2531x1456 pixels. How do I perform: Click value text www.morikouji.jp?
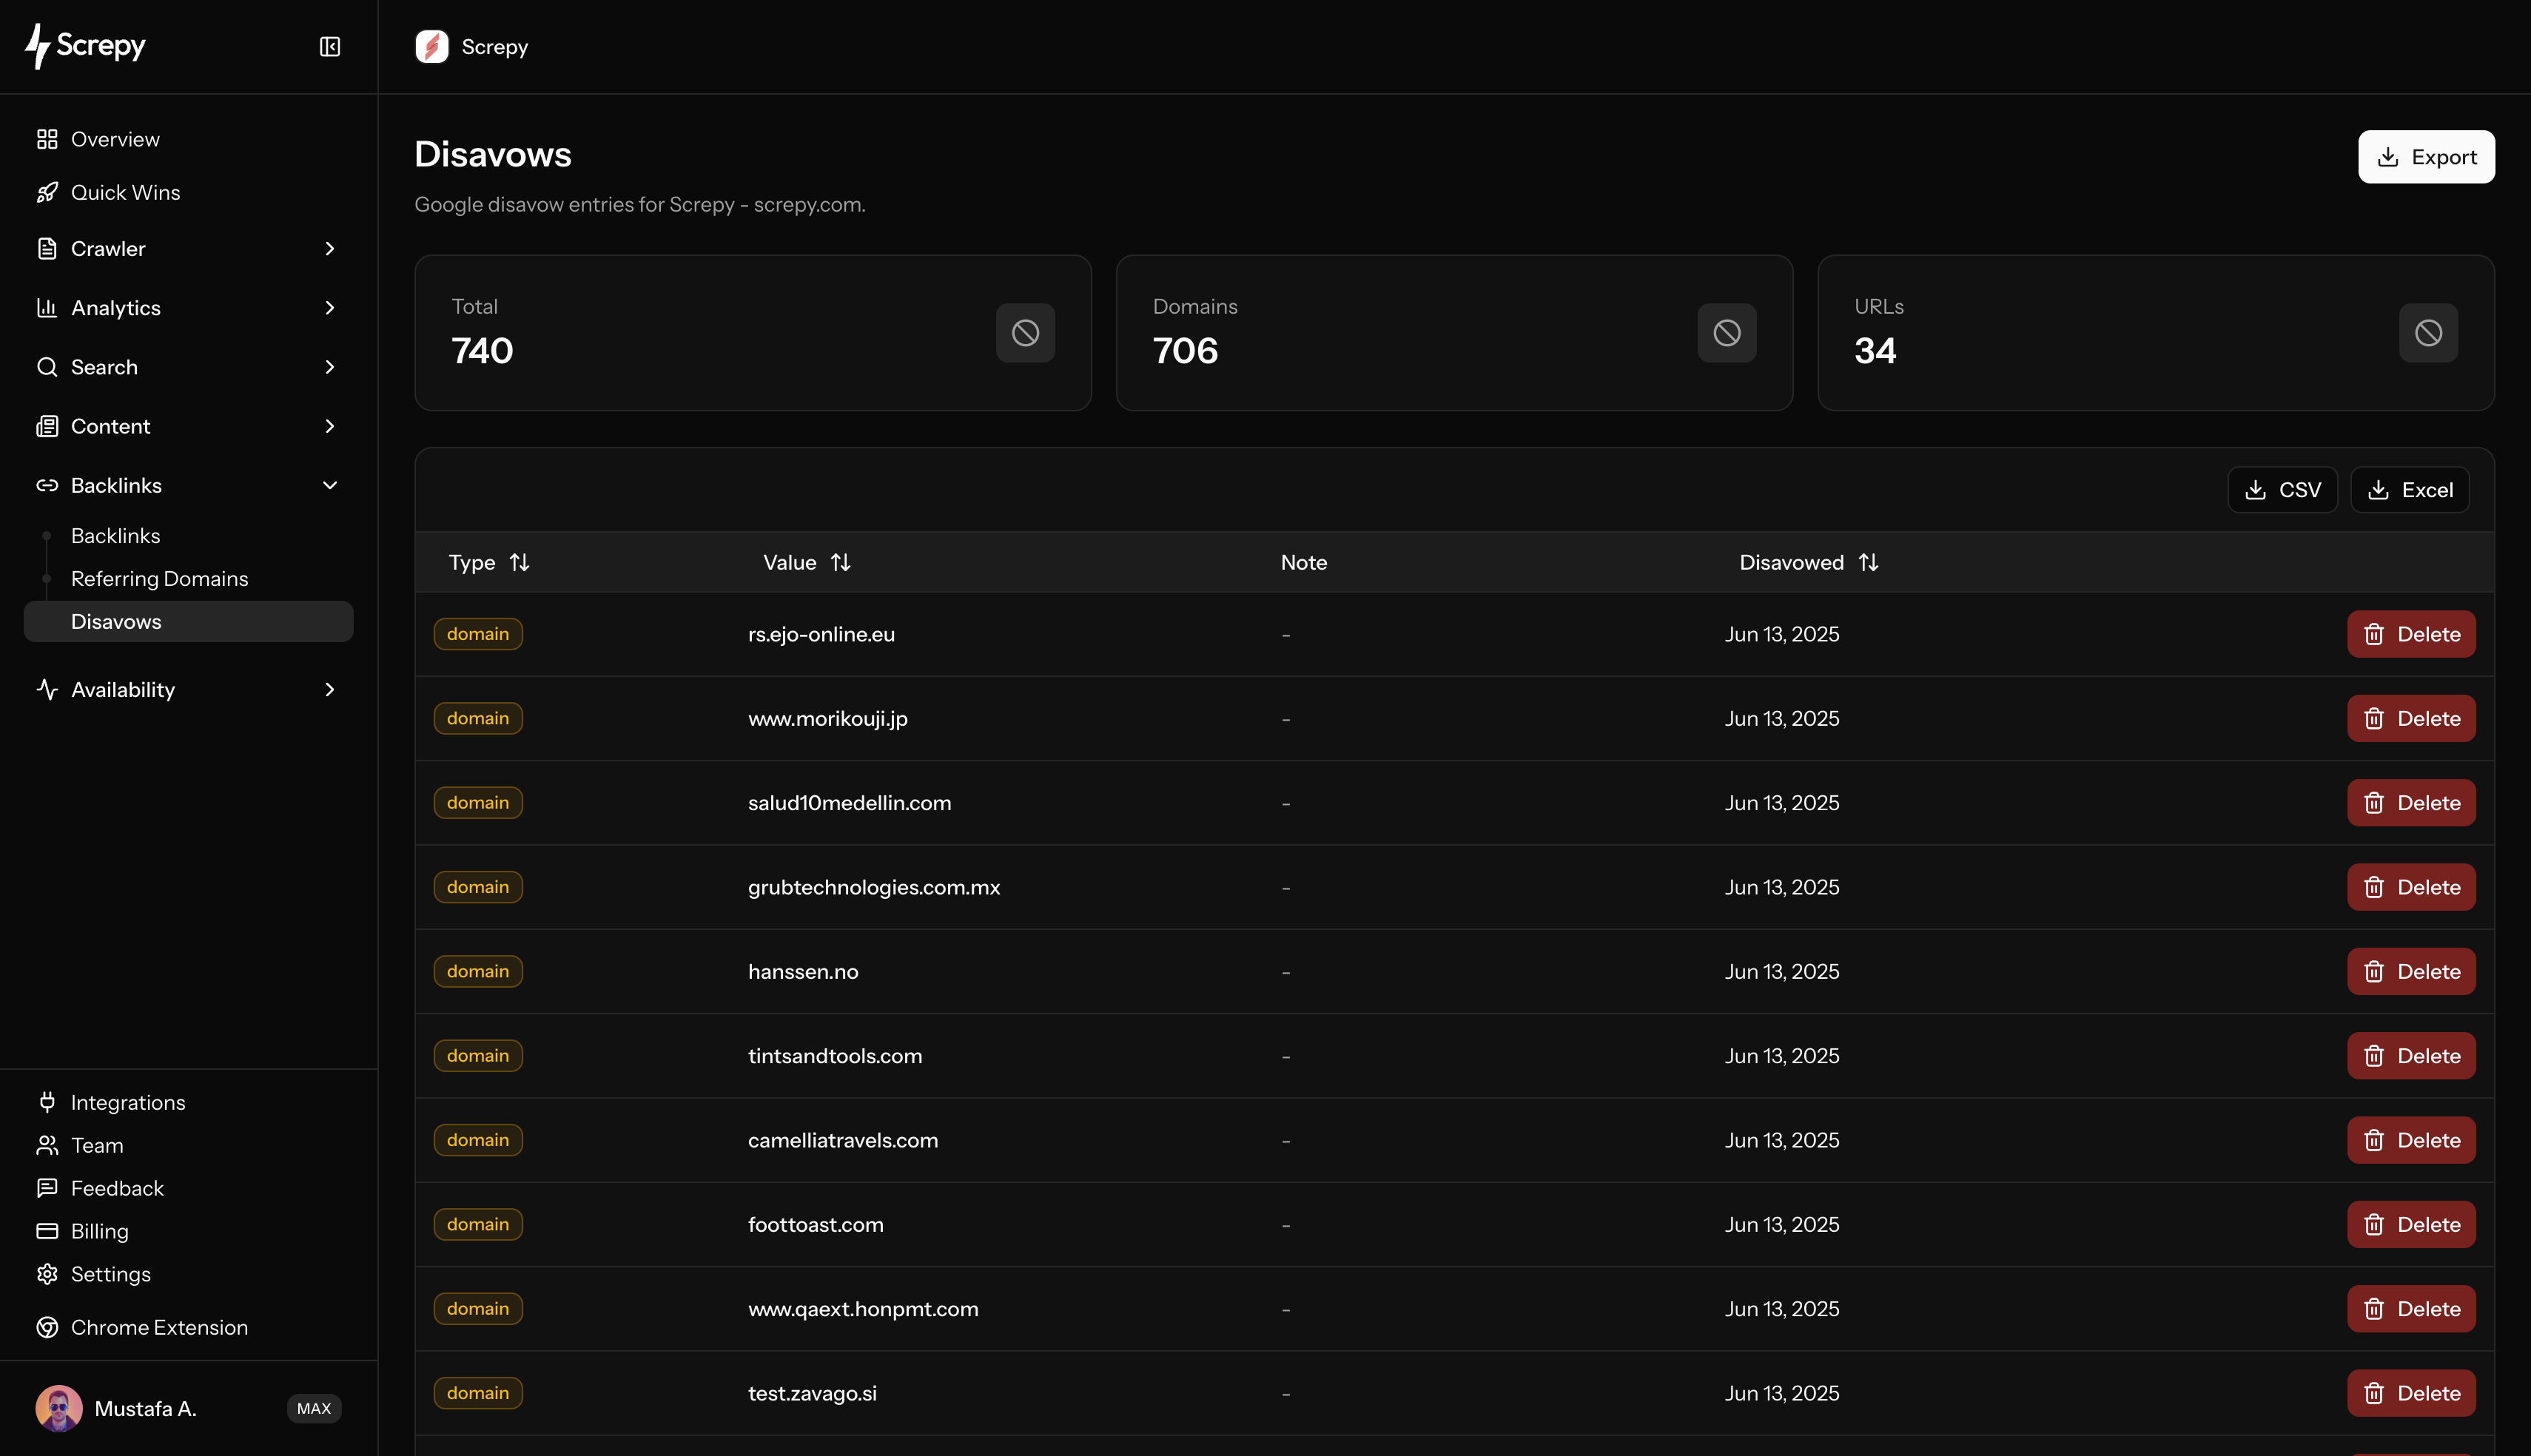click(828, 718)
